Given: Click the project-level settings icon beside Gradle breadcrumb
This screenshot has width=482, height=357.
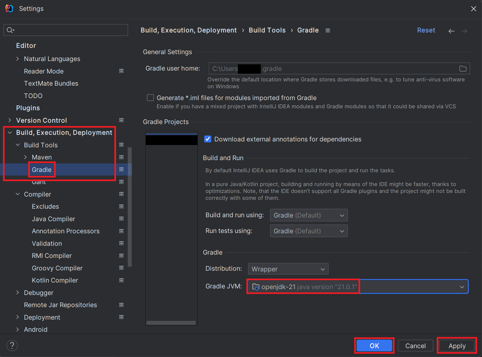Looking at the screenshot, I should pyautogui.click(x=328, y=31).
